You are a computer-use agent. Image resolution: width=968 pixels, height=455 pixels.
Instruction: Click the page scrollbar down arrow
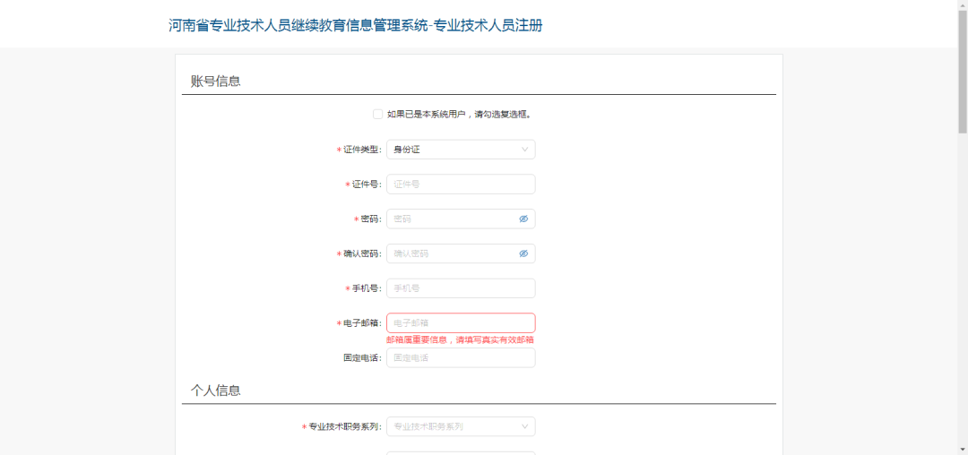point(962,449)
